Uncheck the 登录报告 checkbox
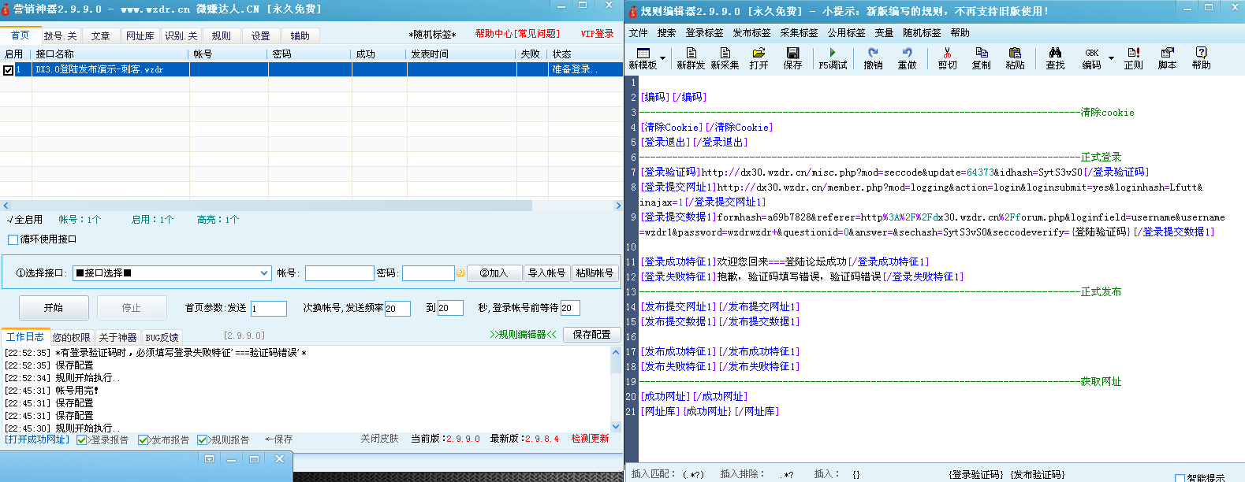Image resolution: width=1245 pixels, height=482 pixels. (x=82, y=440)
